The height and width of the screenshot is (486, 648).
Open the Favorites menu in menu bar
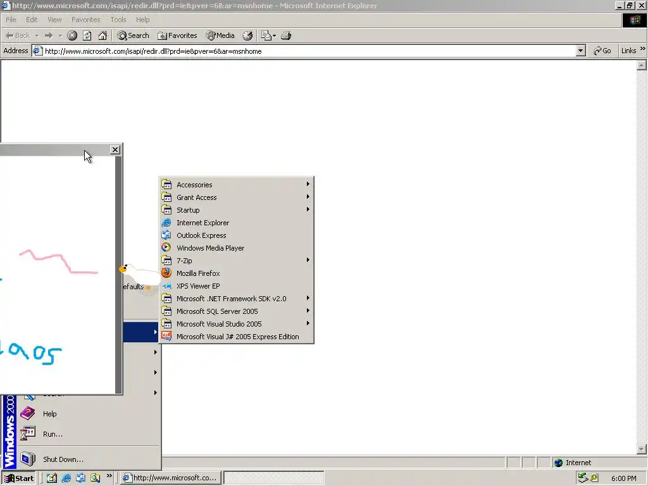pyautogui.click(x=85, y=20)
